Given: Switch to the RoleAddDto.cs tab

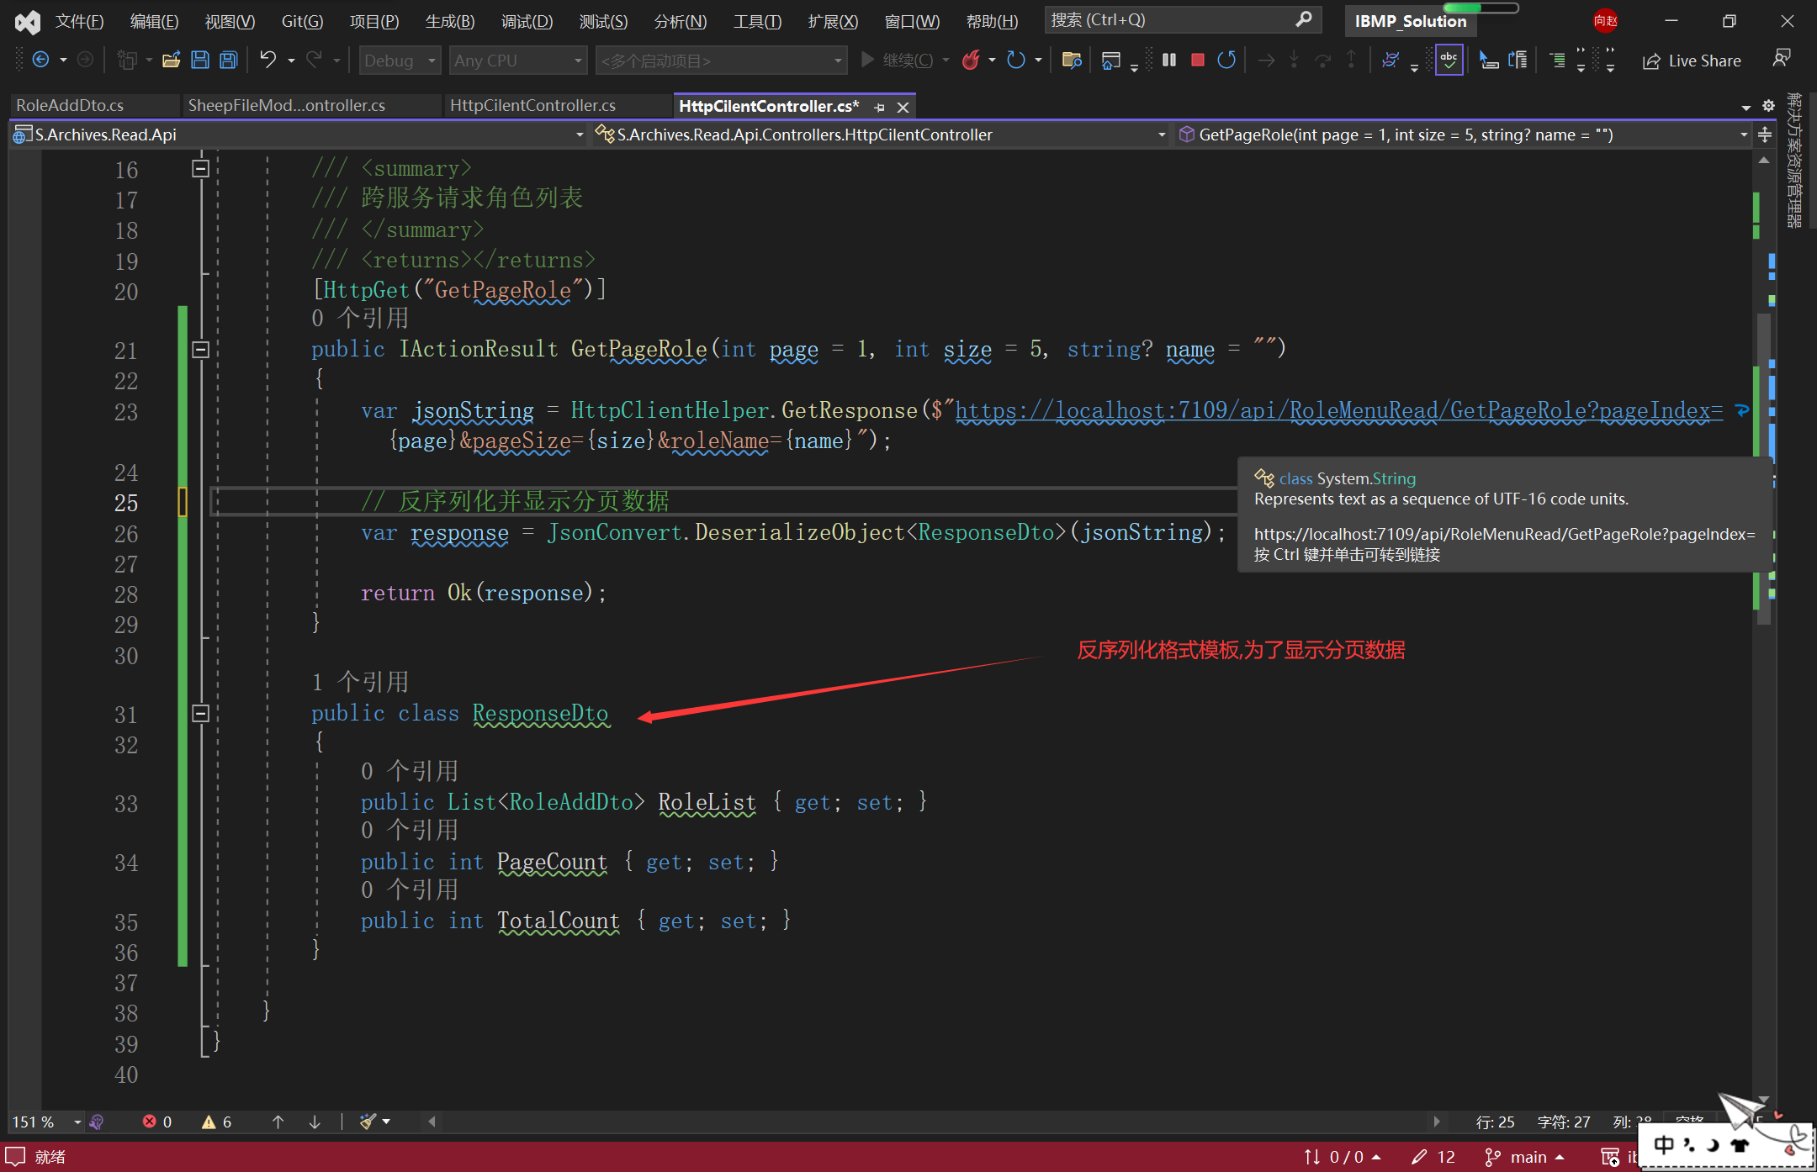Looking at the screenshot, I should coord(70,105).
